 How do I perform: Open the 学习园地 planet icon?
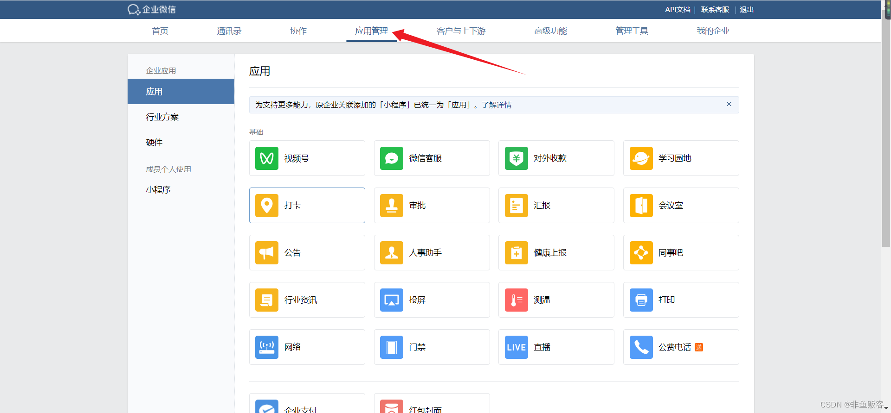point(641,158)
